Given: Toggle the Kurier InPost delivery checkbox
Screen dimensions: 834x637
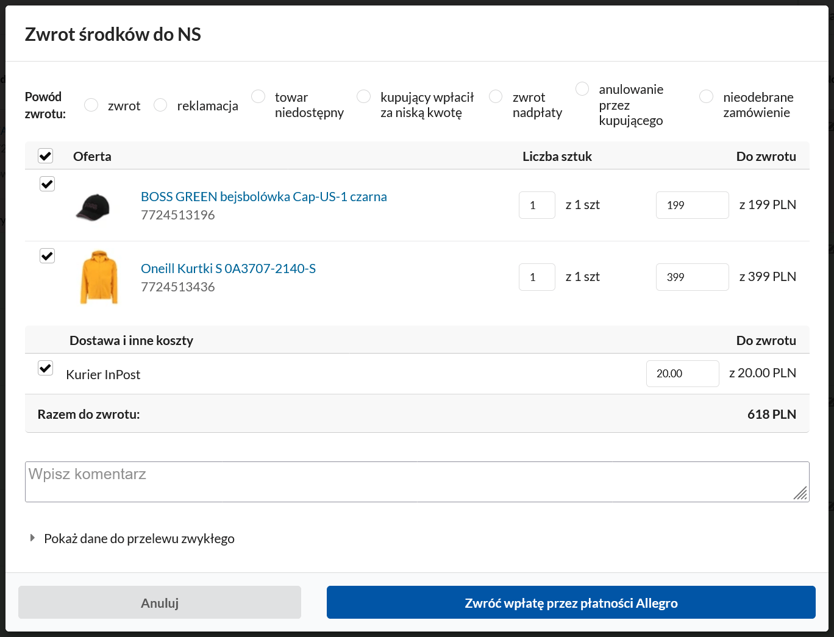Looking at the screenshot, I should pyautogui.click(x=46, y=368).
